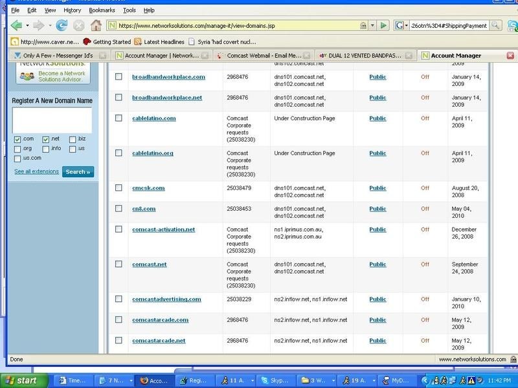The image size is (518, 388).
Task: Open the comcastadvertising.com domain link
Action: pyautogui.click(x=166, y=299)
